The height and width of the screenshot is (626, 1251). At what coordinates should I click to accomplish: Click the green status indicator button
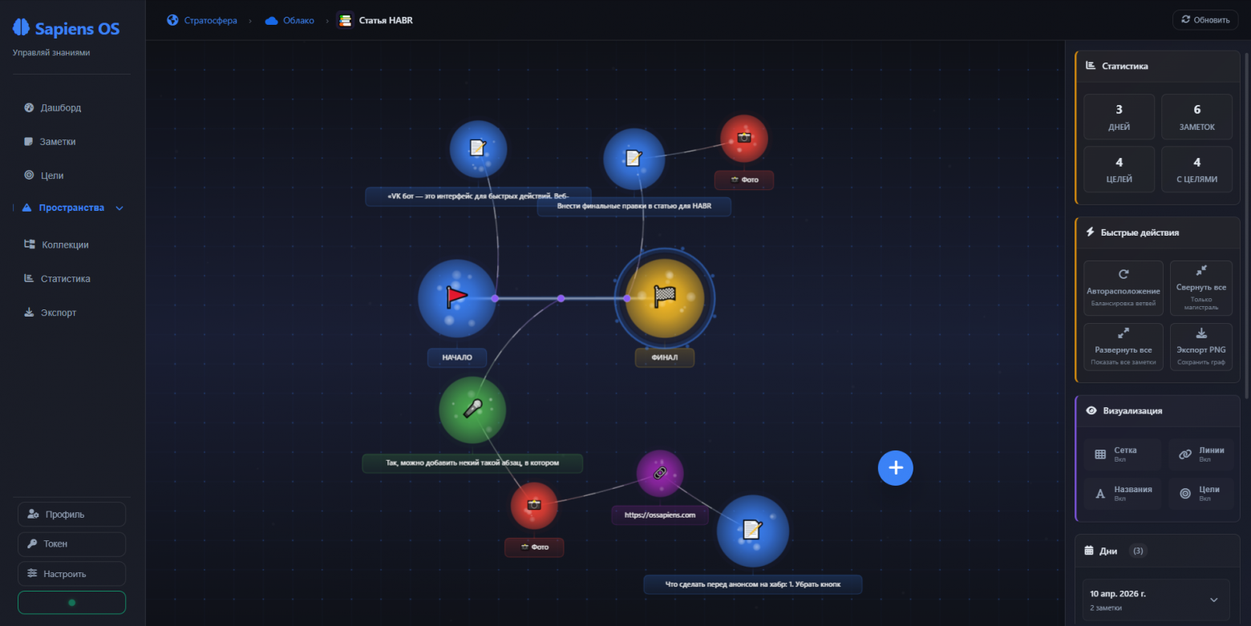tap(71, 602)
